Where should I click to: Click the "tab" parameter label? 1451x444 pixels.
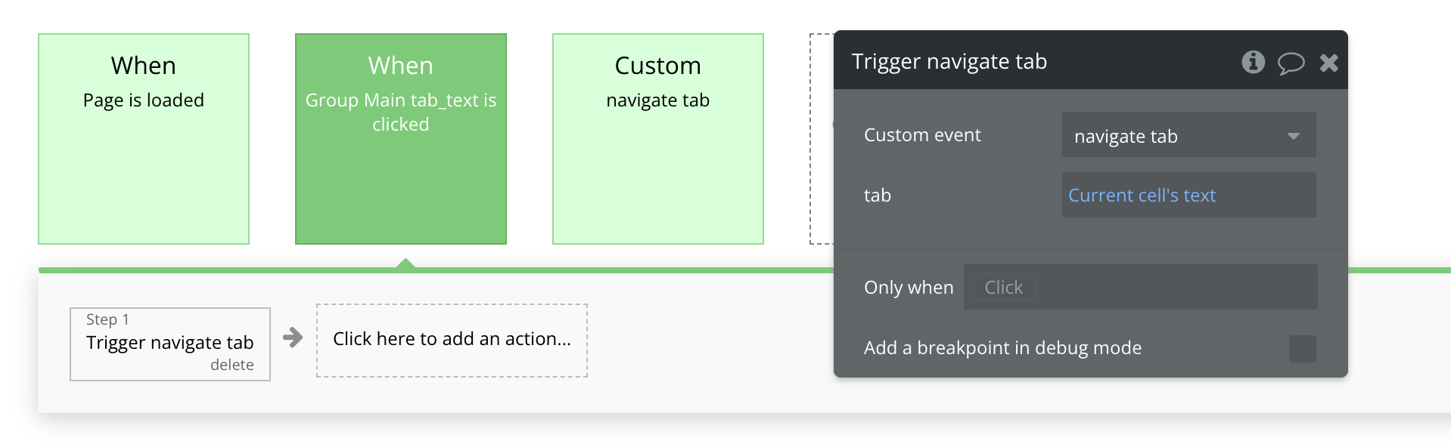coord(878,196)
